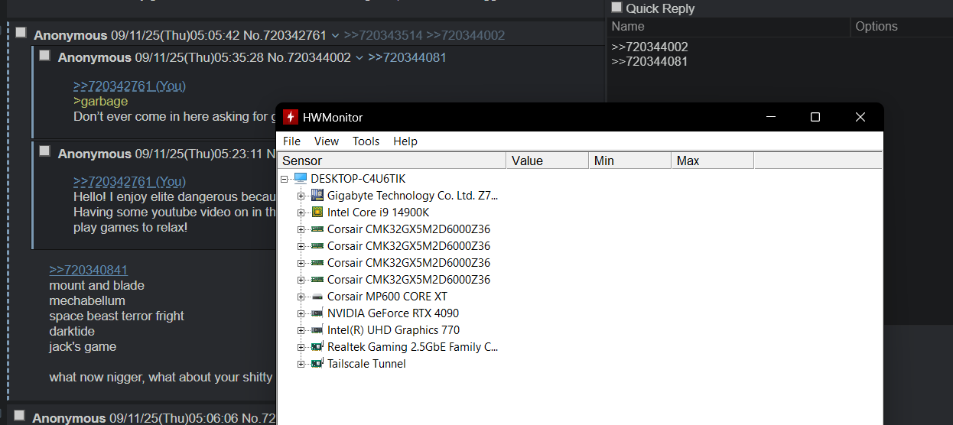Toggle the Quick Reply checkbox

click(616, 7)
